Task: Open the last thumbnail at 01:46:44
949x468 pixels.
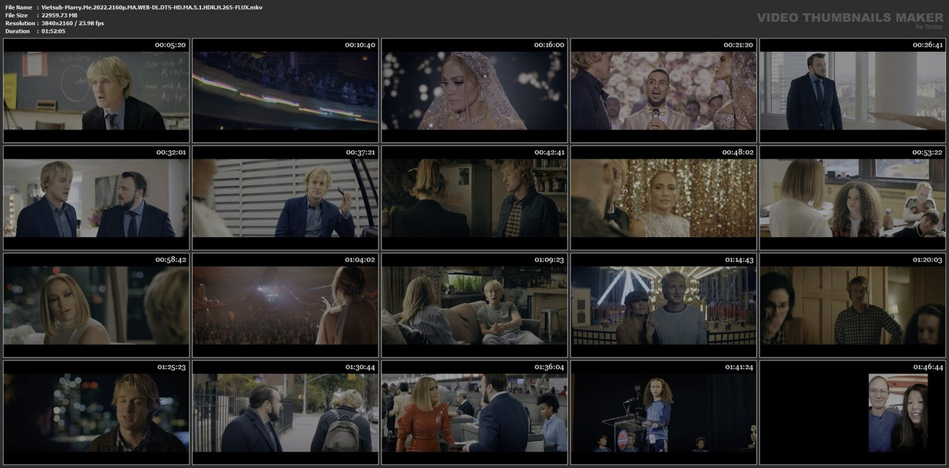Action: (853, 412)
